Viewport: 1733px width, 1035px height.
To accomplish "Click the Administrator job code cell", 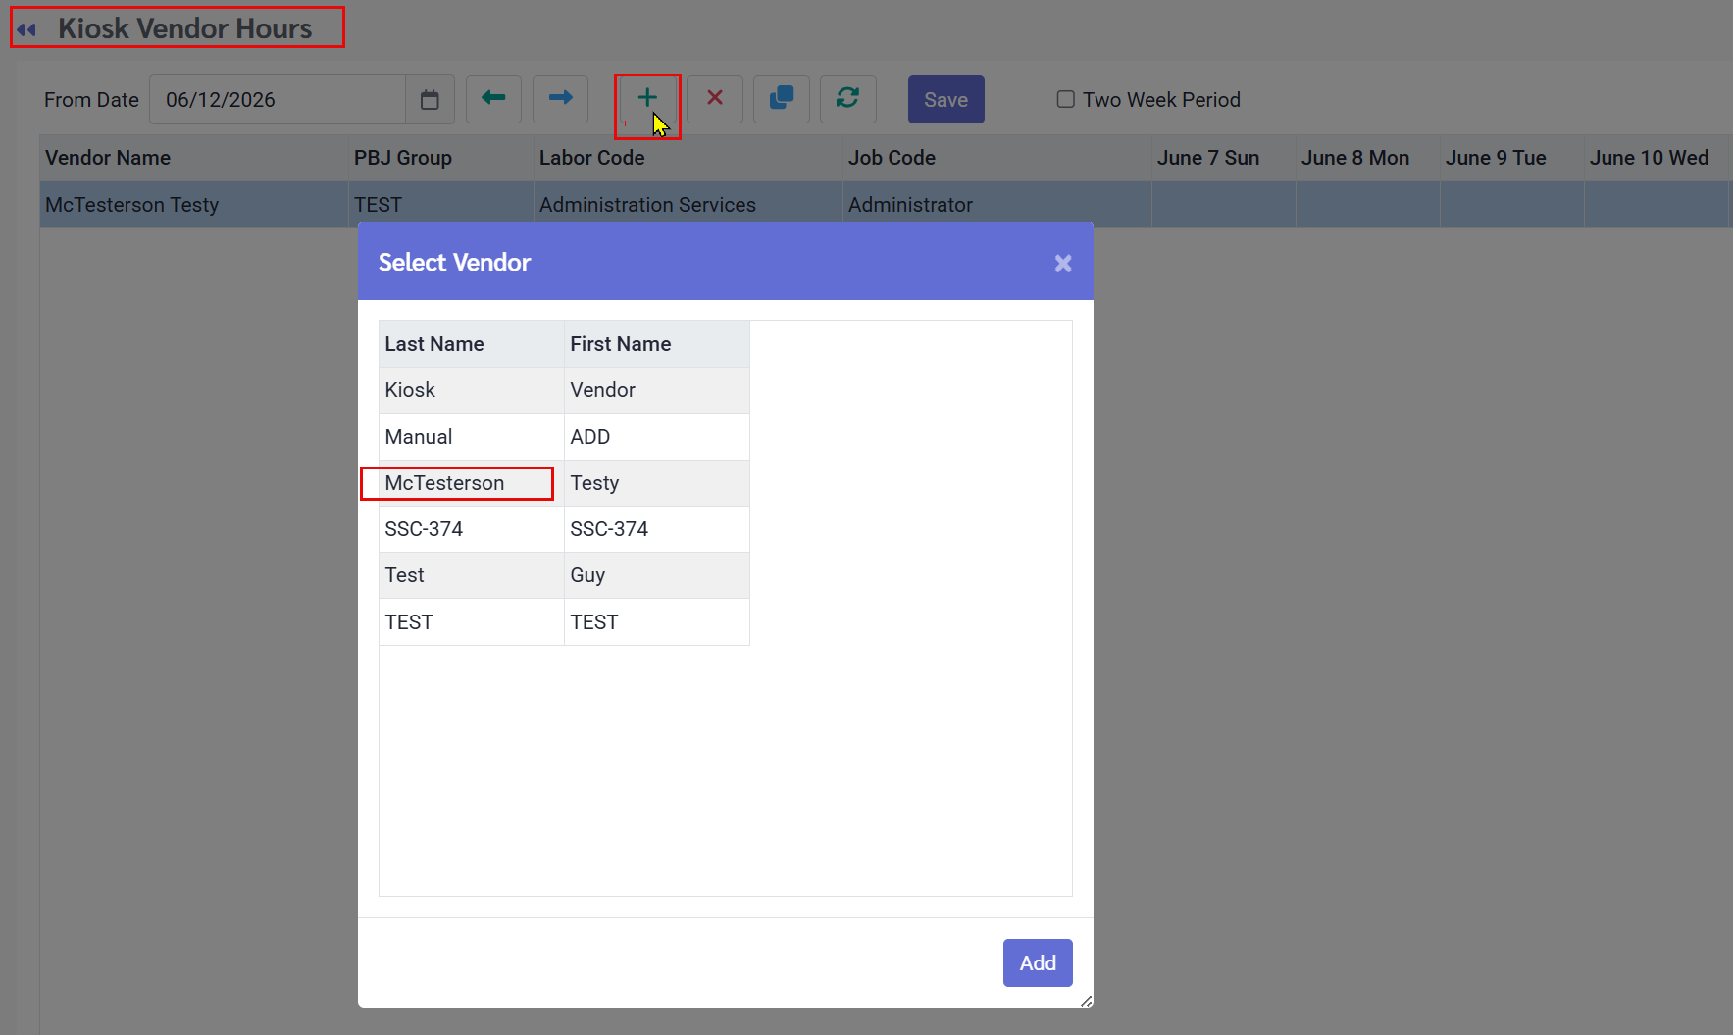I will (997, 205).
